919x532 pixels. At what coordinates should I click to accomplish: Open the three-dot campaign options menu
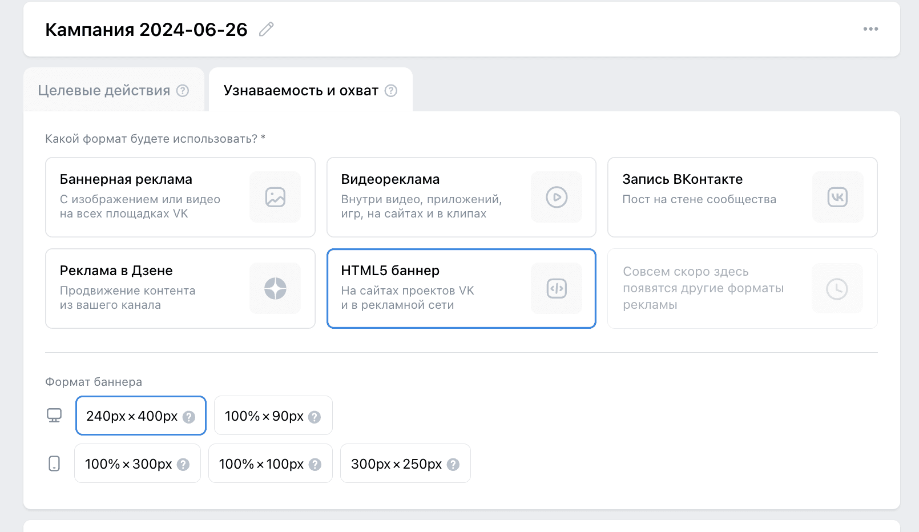coord(870,29)
